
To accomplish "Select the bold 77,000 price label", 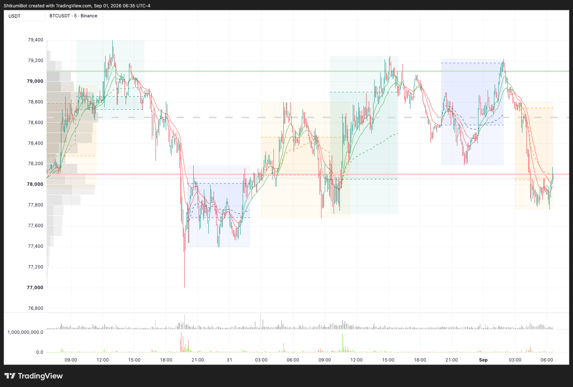I will 35,288.
